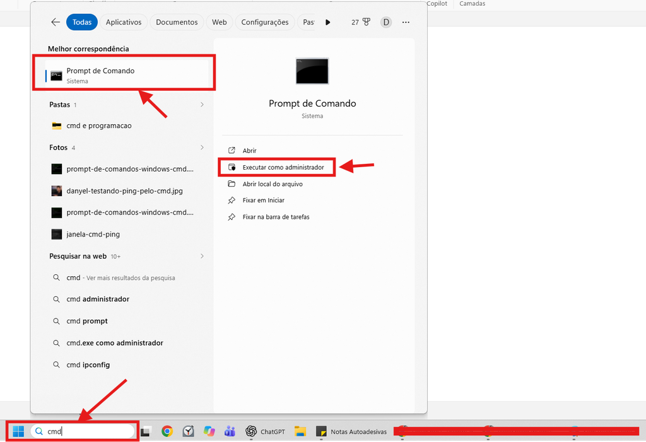Select cmd.exe como administrador web suggestion
The image size is (646, 442).
[127, 343]
